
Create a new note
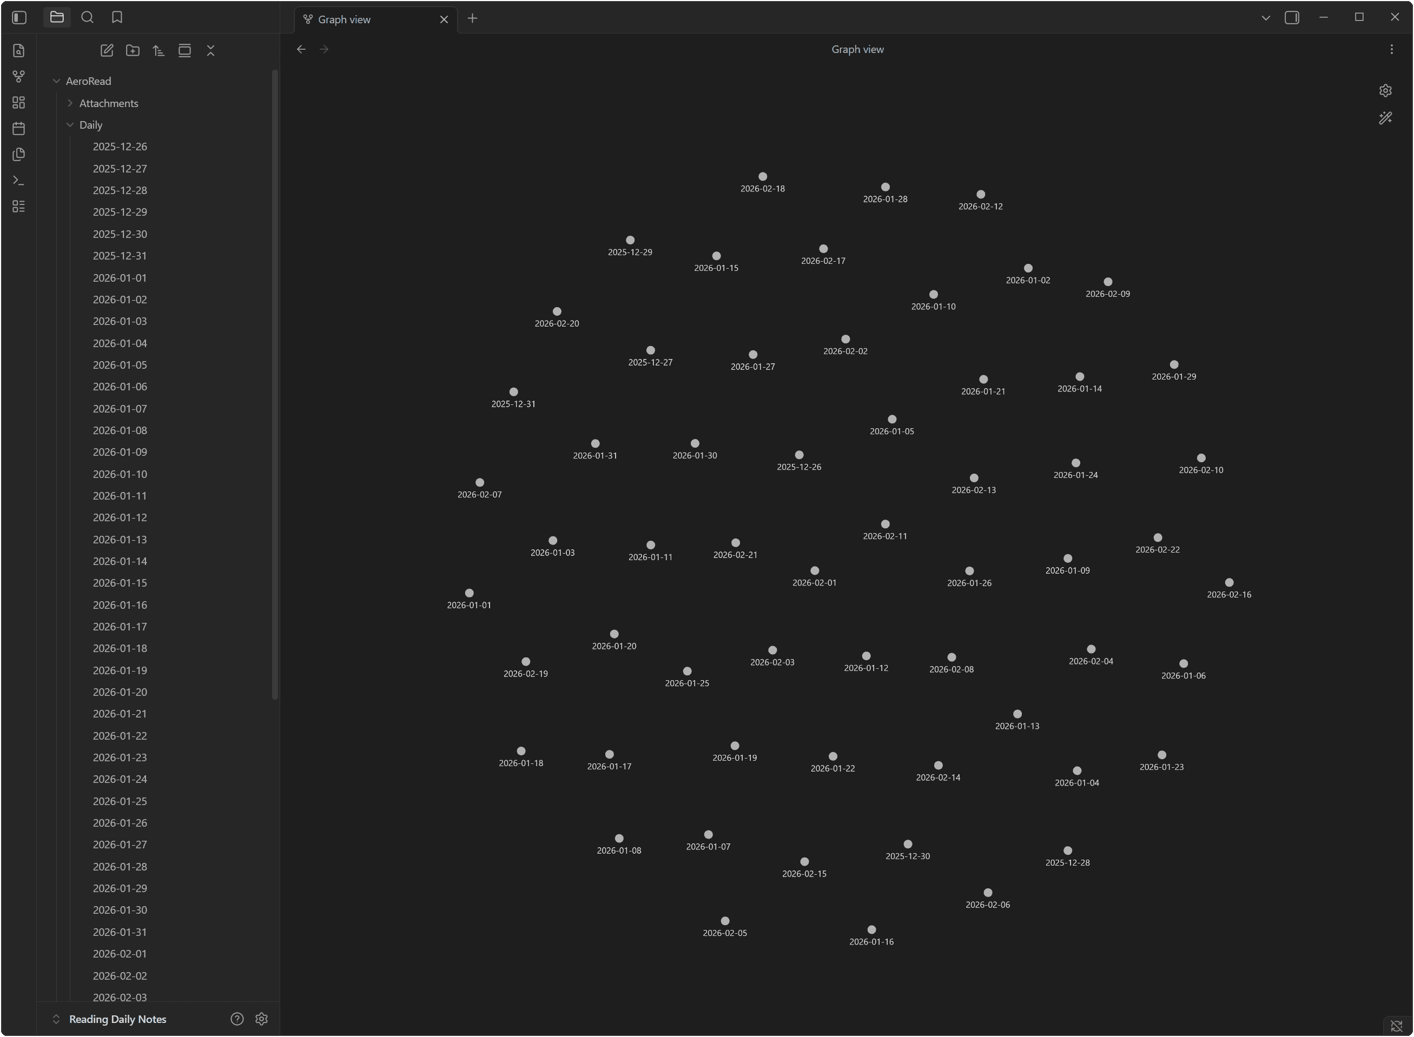[106, 51]
